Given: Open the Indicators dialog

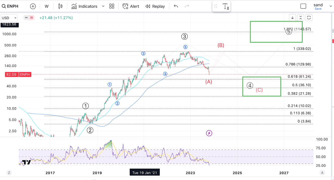Looking at the screenshot, I should click(84, 6).
